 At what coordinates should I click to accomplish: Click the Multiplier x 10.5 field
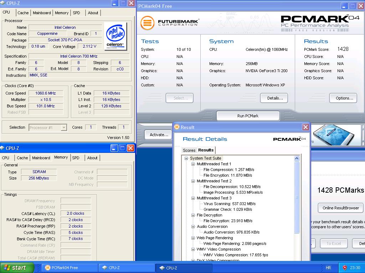click(46, 100)
